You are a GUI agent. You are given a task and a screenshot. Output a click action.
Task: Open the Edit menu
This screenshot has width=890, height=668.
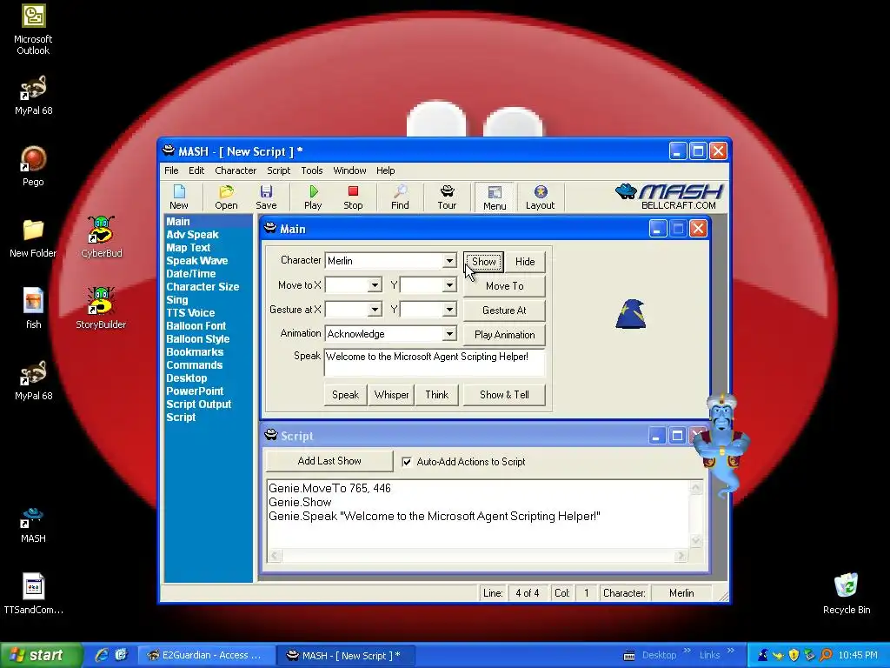(x=196, y=170)
